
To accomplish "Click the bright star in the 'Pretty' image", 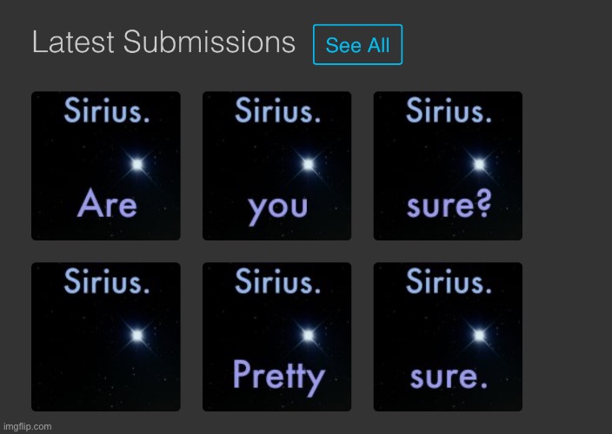I will 308,335.
